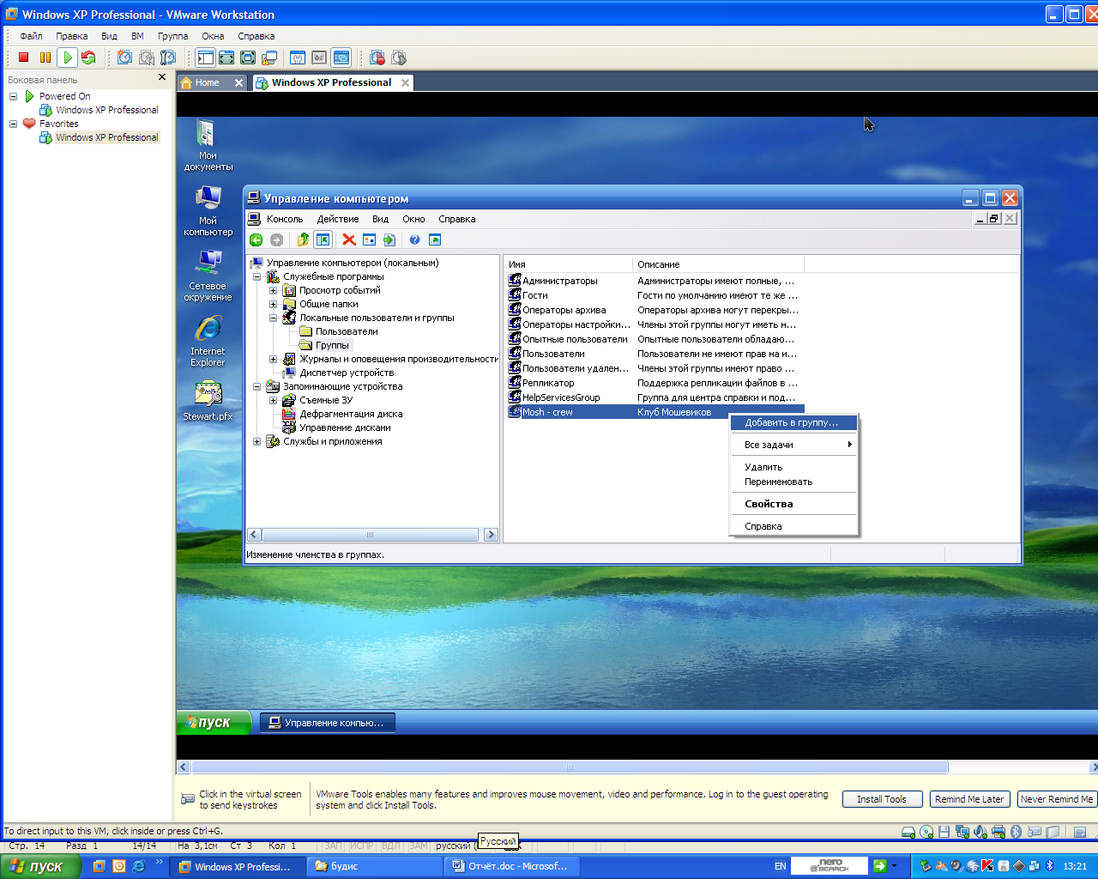Click the Stewart.pfx desktop file icon

click(208, 401)
